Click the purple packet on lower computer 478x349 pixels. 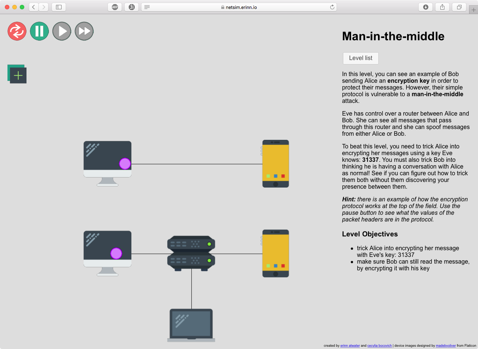coord(116,254)
